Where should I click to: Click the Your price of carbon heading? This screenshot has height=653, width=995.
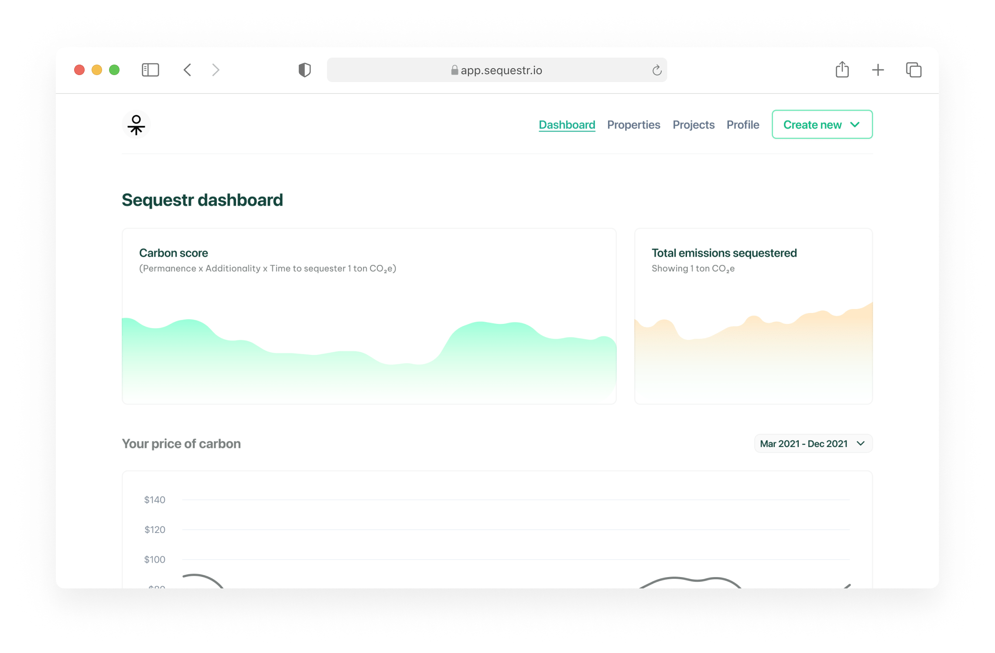[x=181, y=443]
